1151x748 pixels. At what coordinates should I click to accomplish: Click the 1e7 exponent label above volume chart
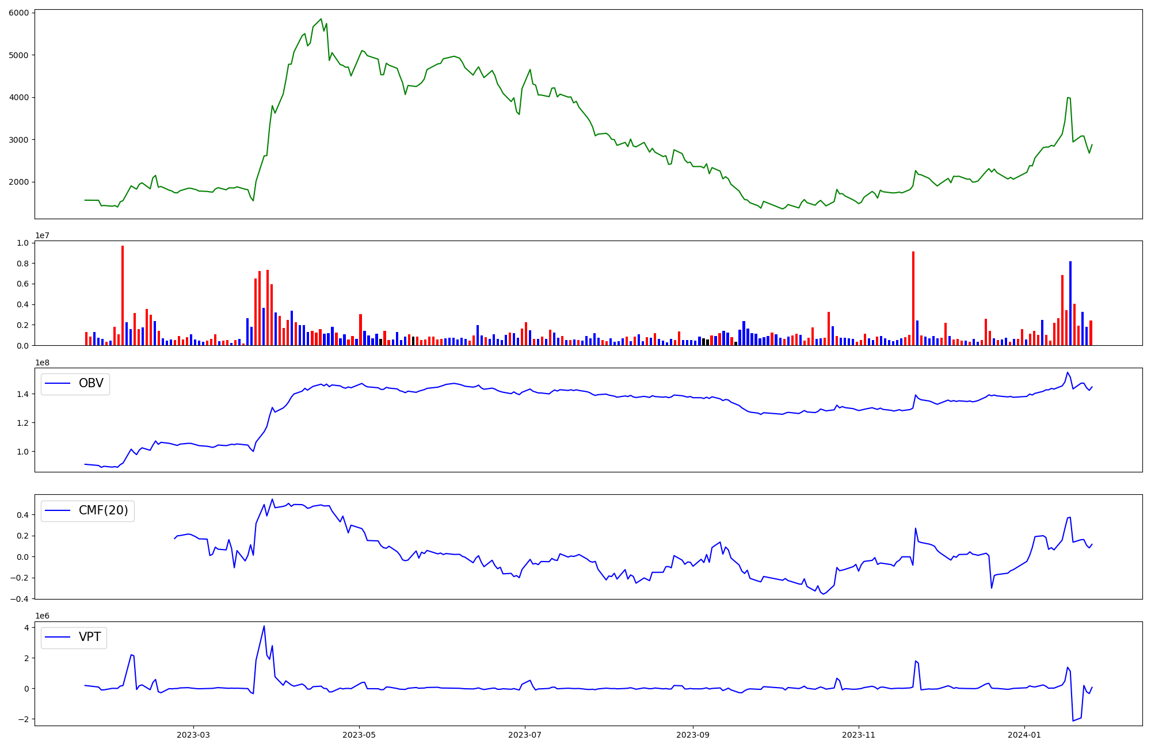tap(42, 236)
